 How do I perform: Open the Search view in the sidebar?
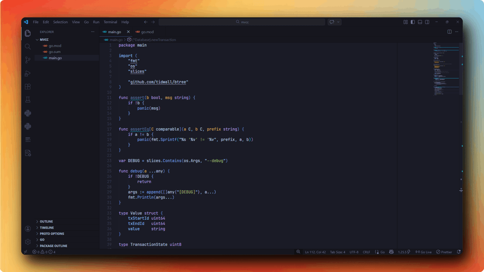[x=27, y=46]
